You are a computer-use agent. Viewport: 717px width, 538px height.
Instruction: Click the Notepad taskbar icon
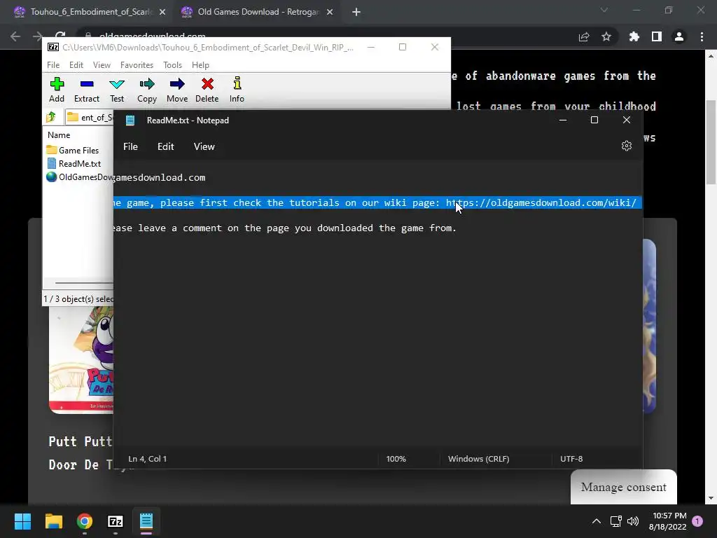(146, 521)
